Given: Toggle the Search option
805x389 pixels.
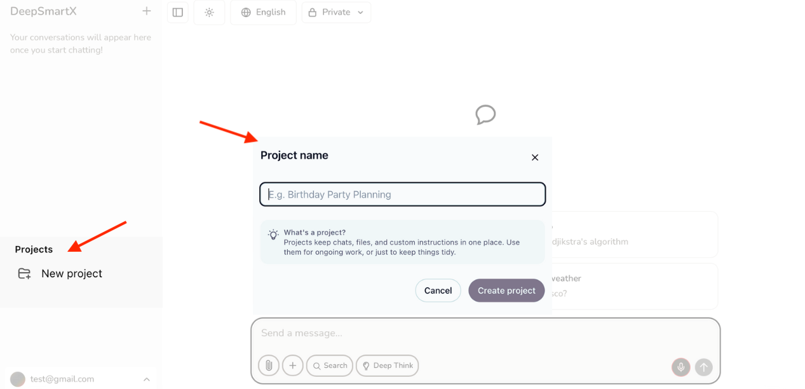Looking at the screenshot, I should coord(329,365).
